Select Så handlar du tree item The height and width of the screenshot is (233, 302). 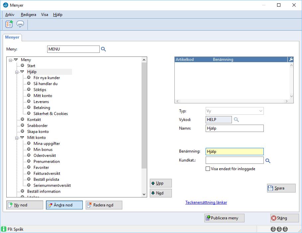(x=46, y=84)
